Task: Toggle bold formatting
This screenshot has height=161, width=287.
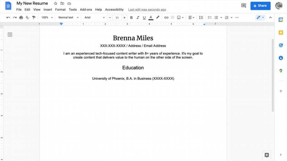Action: tap(131, 17)
